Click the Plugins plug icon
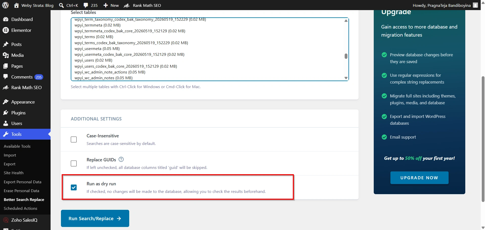The height and width of the screenshot is (230, 485). [x=6, y=113]
